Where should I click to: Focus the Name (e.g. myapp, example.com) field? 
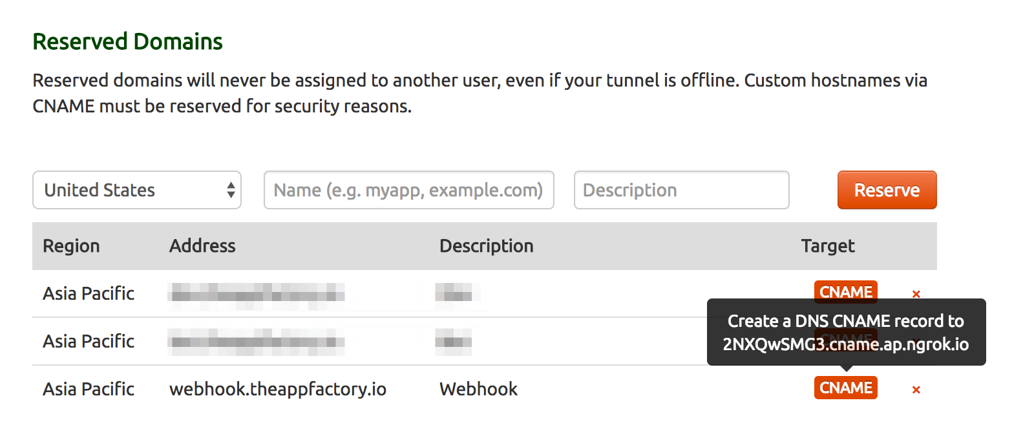[x=409, y=190]
